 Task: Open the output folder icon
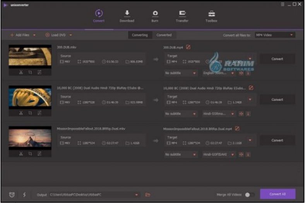147,195
